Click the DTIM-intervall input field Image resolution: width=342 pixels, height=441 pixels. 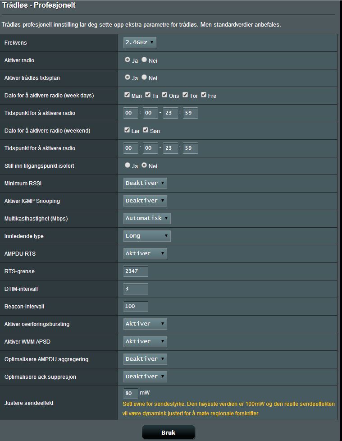[136, 289]
